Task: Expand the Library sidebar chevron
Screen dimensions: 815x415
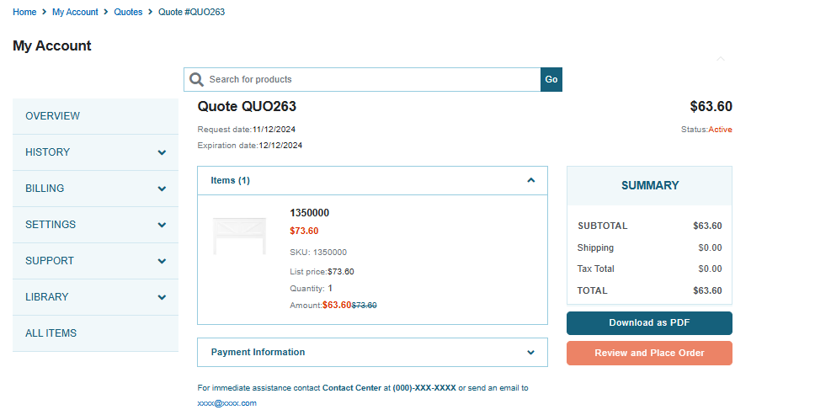Action: pos(162,297)
